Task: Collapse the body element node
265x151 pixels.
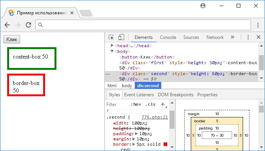Action: tap(112, 51)
